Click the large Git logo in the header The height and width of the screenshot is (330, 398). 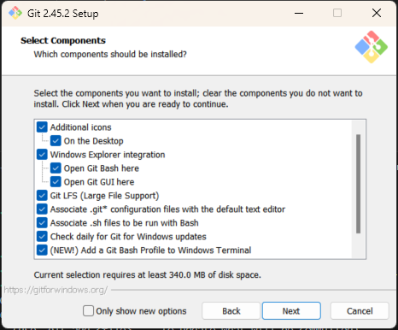tap(372, 47)
